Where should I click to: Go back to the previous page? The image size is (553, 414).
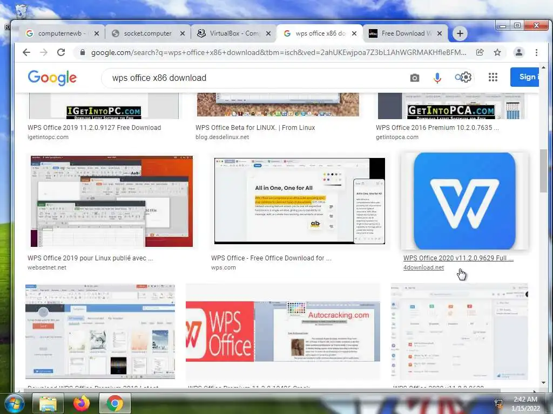click(x=26, y=52)
